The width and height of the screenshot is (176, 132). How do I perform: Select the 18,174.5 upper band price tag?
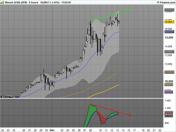click(169, 10)
